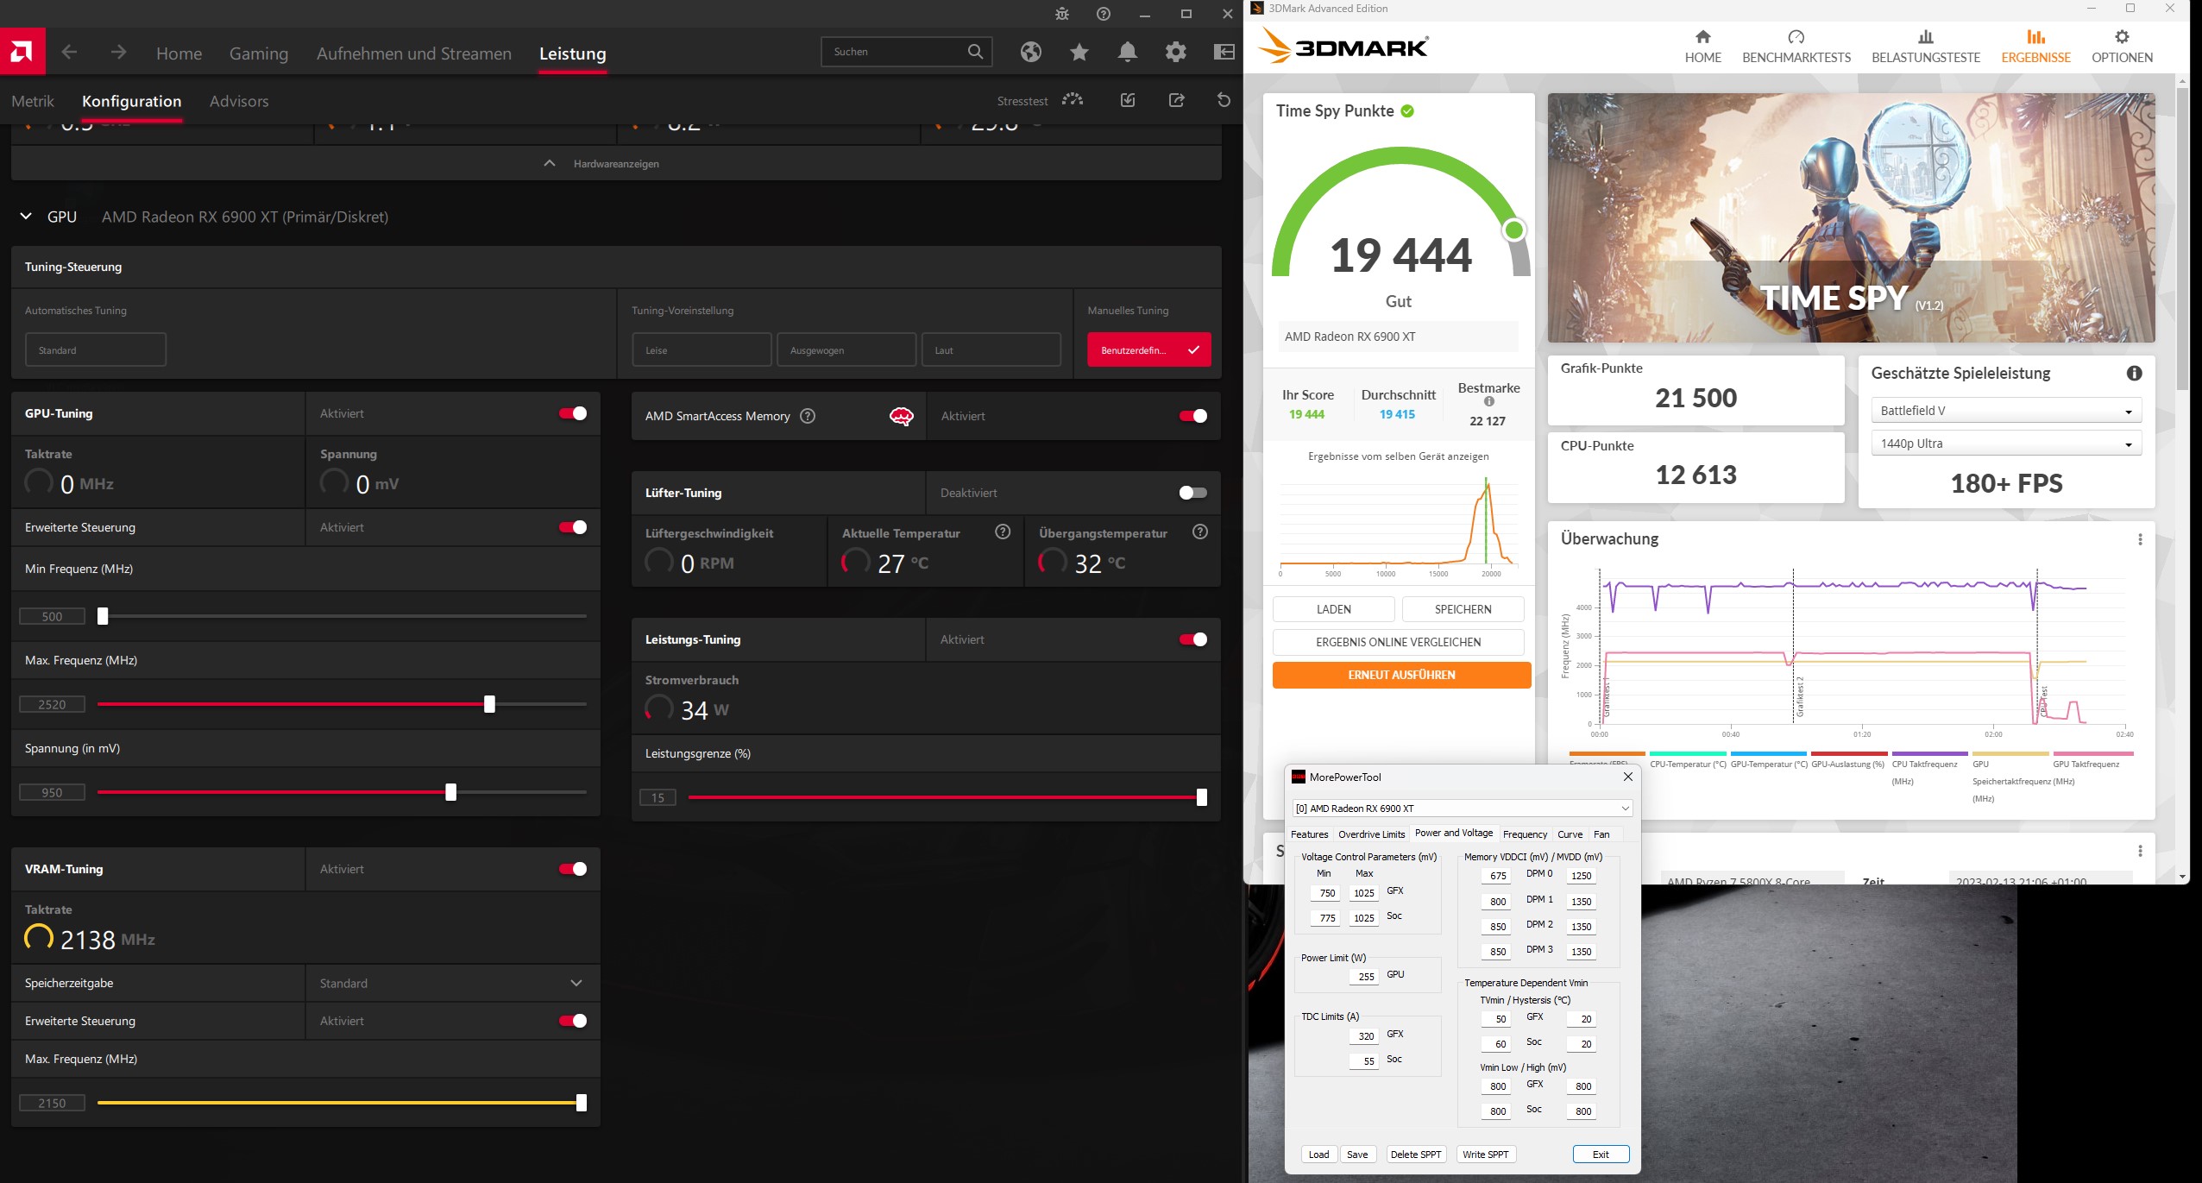Click info icon next to Geschätzte Spieleleistung

(2134, 373)
